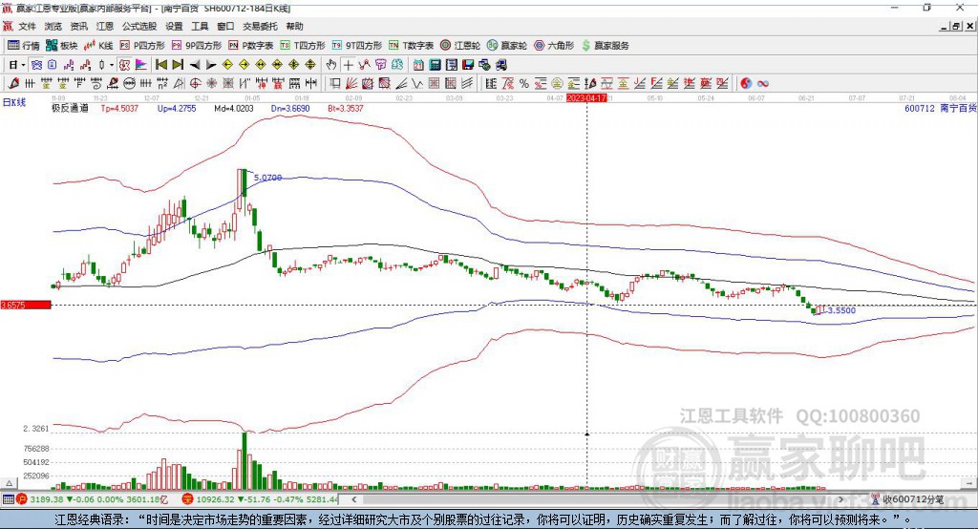Click the triangle button beside volume pane

(x=9, y=483)
